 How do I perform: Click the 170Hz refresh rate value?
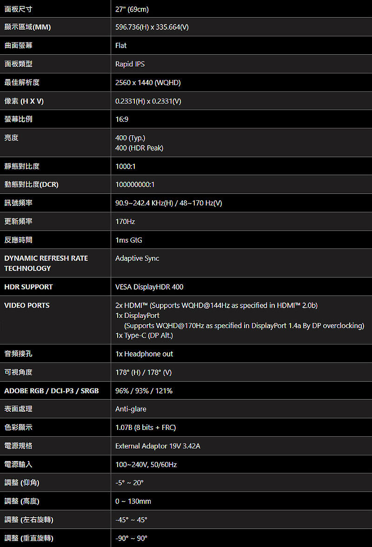125,222
